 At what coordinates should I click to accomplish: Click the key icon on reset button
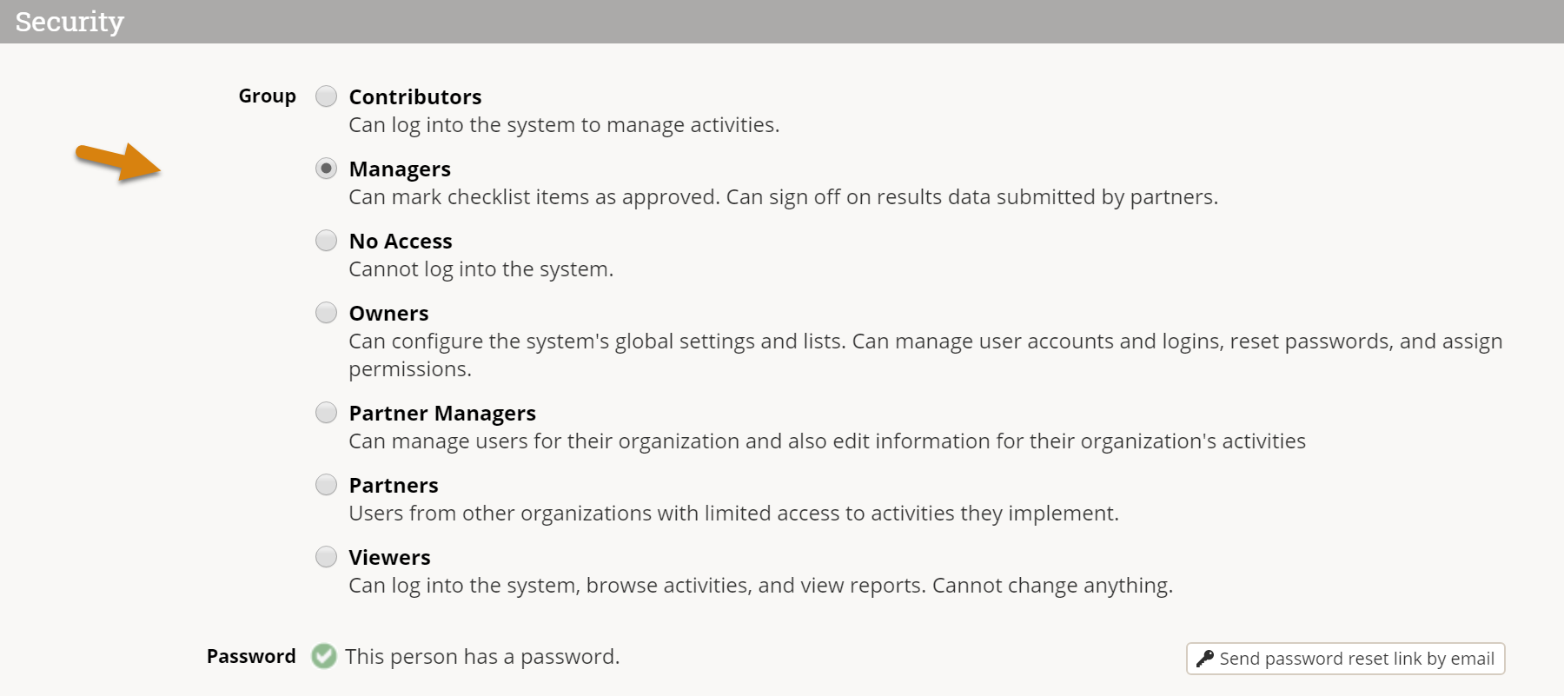pos(1204,659)
